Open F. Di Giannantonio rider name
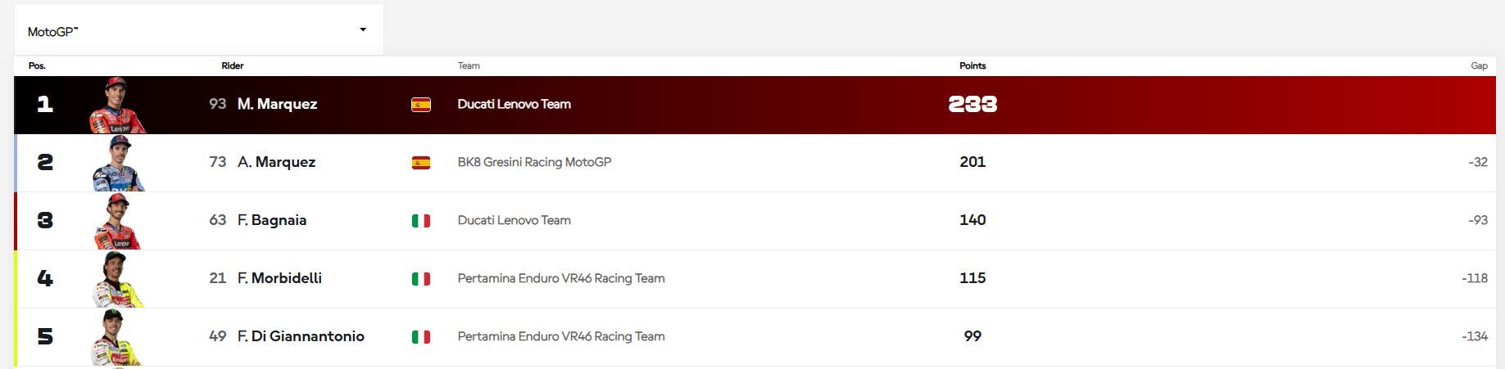Image resolution: width=1505 pixels, height=369 pixels. (x=301, y=336)
